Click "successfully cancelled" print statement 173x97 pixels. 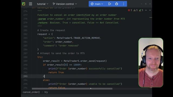[x=85, y=69]
